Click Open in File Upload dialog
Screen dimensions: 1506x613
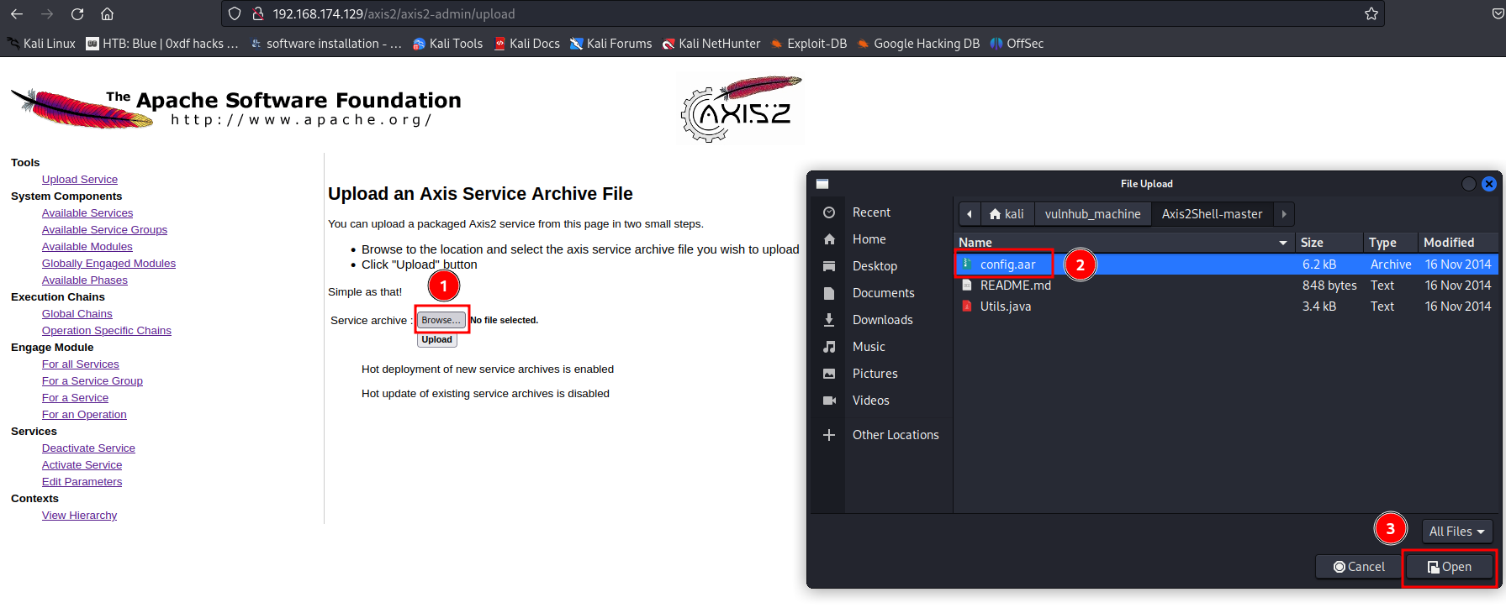pyautogui.click(x=1450, y=567)
